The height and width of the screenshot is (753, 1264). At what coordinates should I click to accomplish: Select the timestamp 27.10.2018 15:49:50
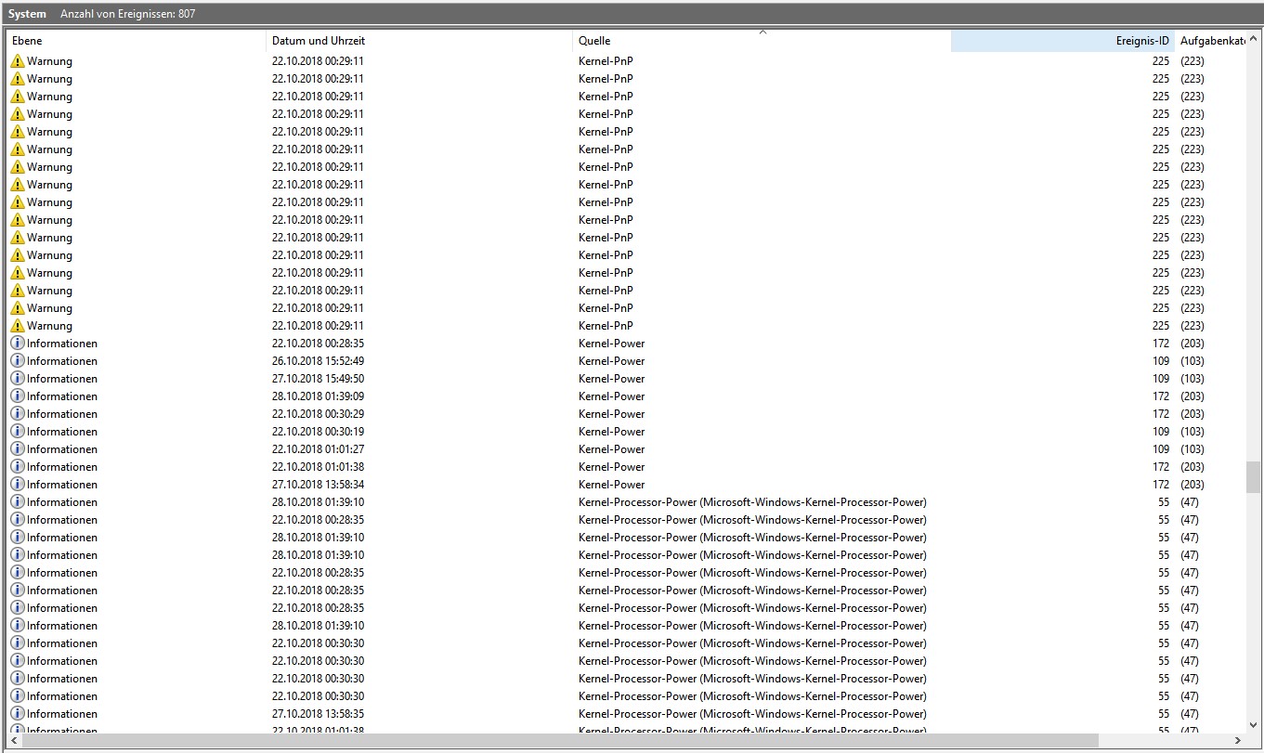point(318,379)
